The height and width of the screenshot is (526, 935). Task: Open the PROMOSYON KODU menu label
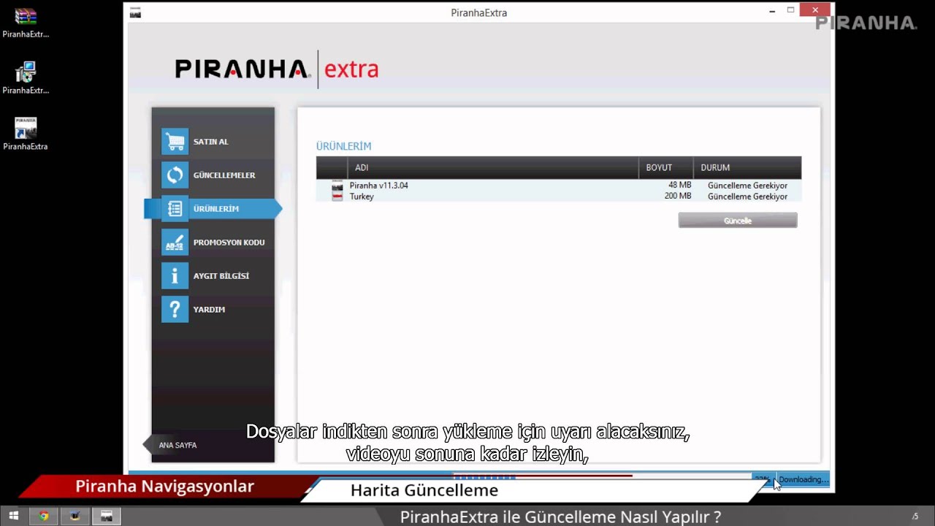(229, 243)
